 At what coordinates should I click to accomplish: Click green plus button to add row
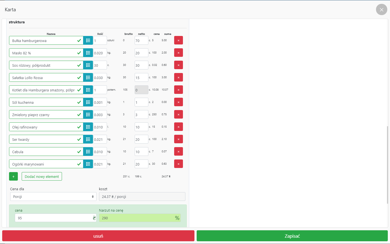(x=13, y=176)
